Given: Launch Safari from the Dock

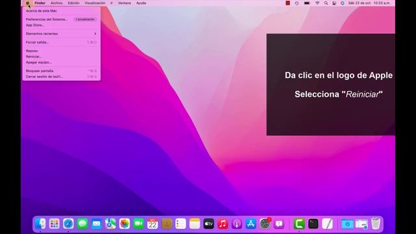Looking at the screenshot, I should 68,224.
